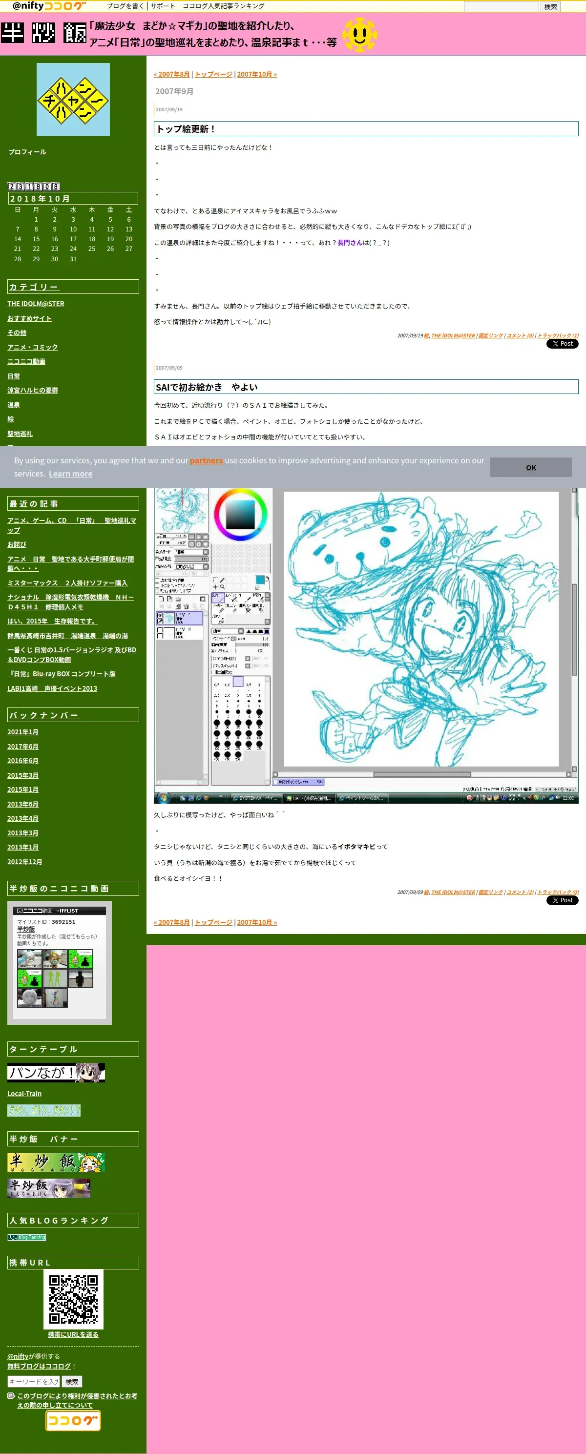Go to 2007年10月 » at page bottom
Screen dimensions: 586x1454
pyautogui.click(x=257, y=922)
